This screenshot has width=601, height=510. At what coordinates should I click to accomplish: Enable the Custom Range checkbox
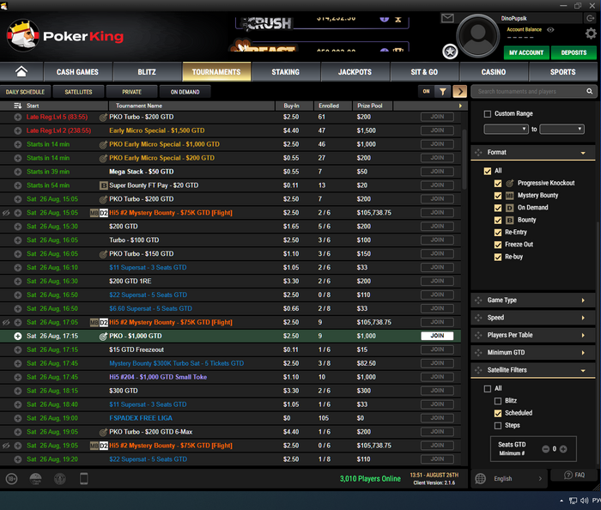click(488, 114)
